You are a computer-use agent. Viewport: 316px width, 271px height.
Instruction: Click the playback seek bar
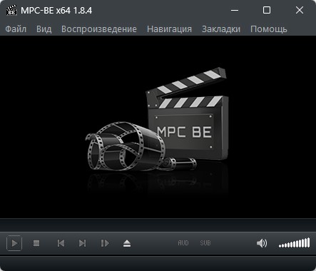(158, 225)
